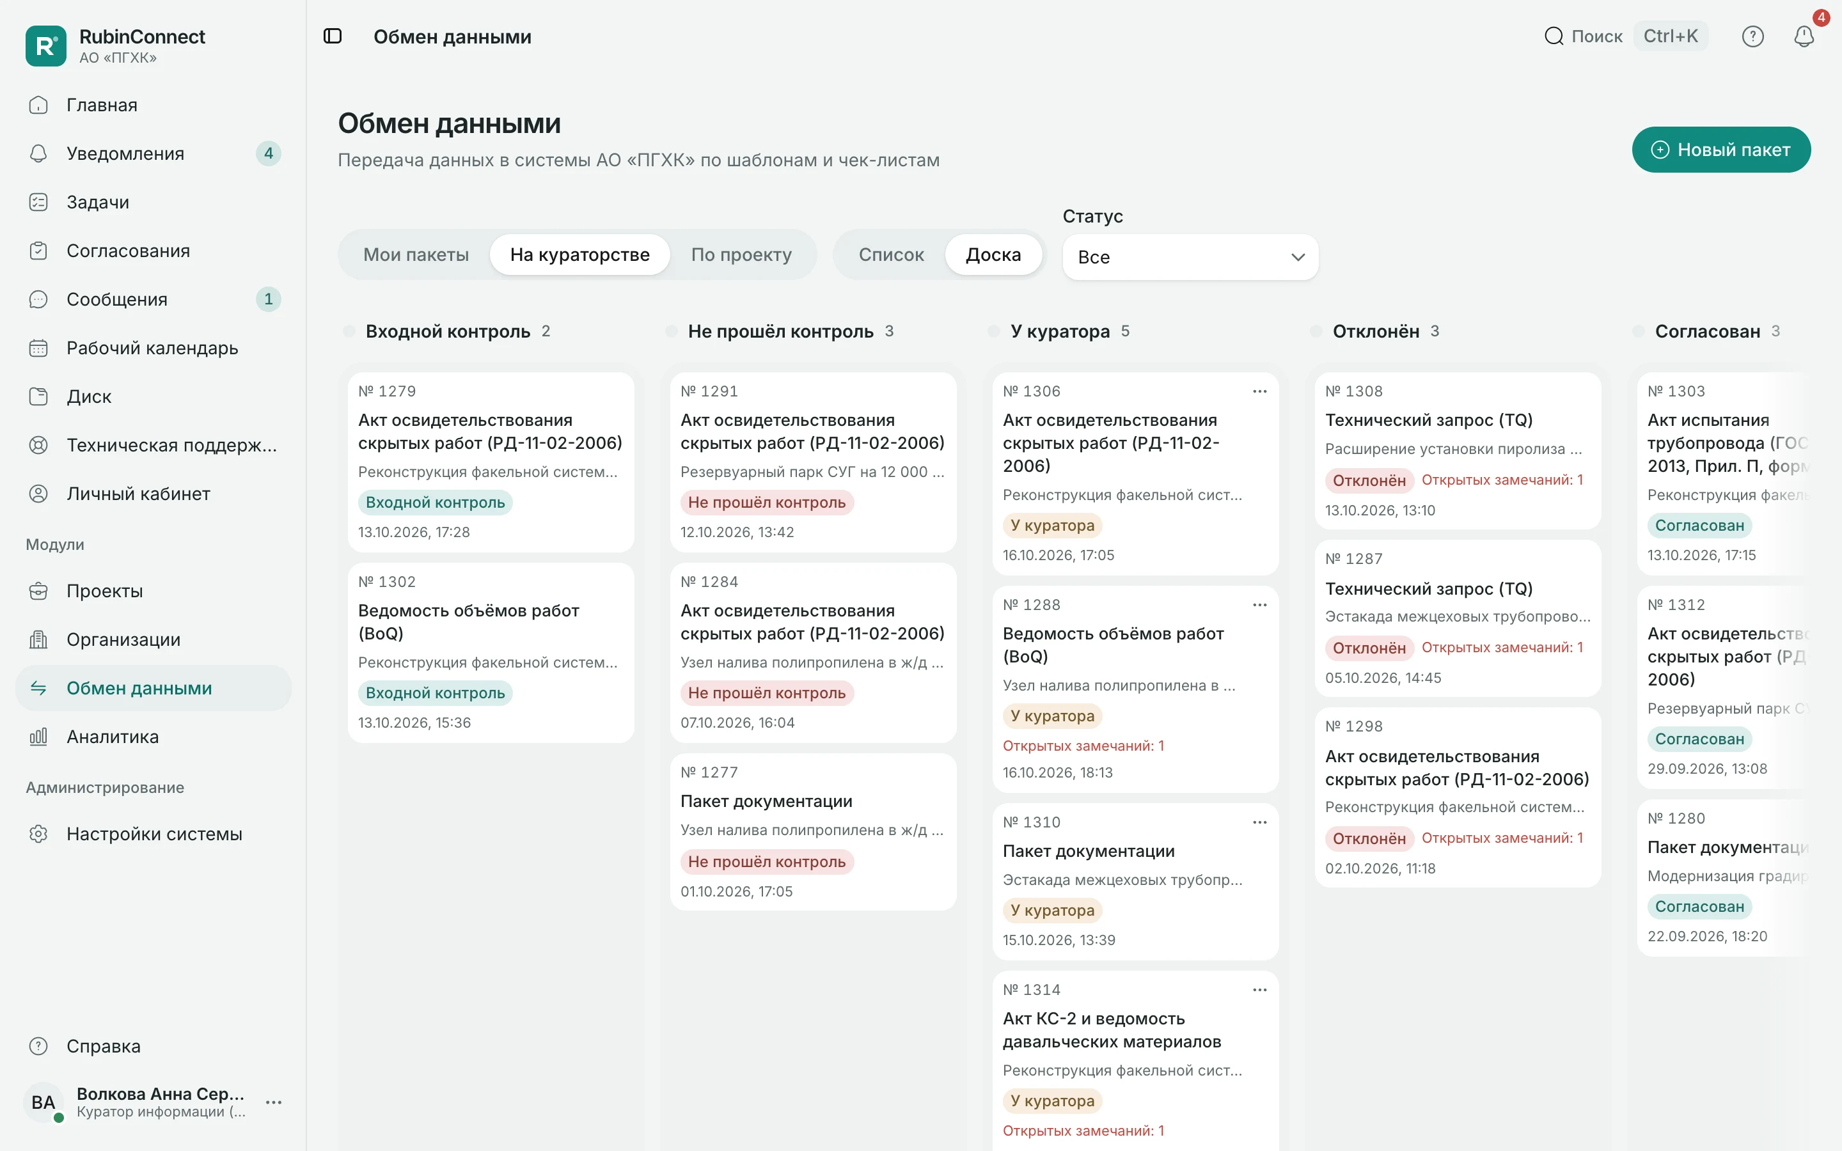Image resolution: width=1842 pixels, height=1151 pixels.
Task: Open Настройки системы
Action: (x=153, y=834)
